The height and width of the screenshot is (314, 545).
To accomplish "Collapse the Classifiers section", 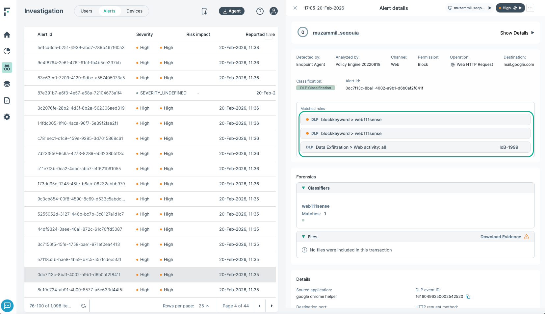I will (303, 188).
